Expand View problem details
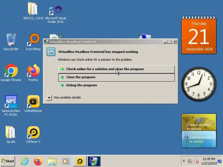The height and width of the screenshot is (167, 223). pyautogui.click(x=49, y=98)
